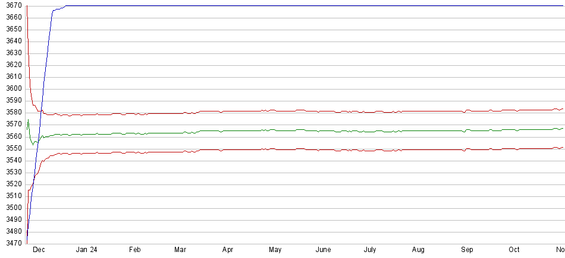The image size is (565, 258).
Task: Click the 'June' x-axis label
Action: pyautogui.click(x=323, y=250)
